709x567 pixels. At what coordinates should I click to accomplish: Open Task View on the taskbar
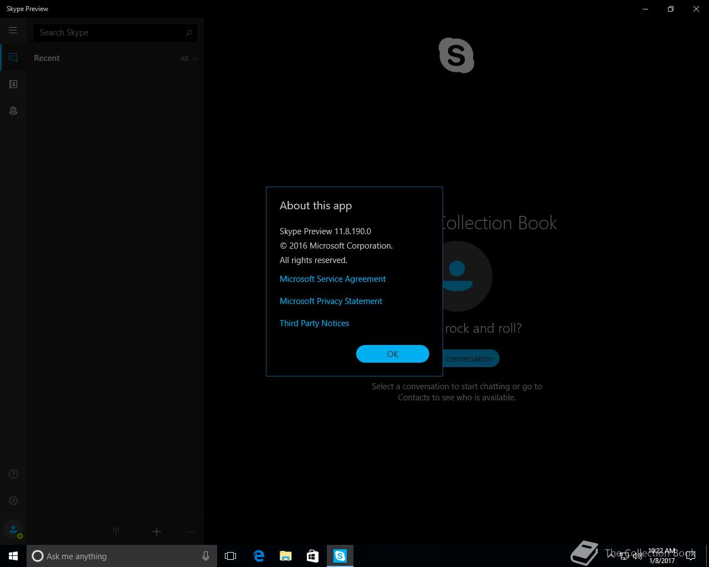230,556
